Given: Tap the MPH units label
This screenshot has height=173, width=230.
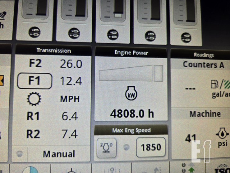Looking at the screenshot, I should coord(70,99).
